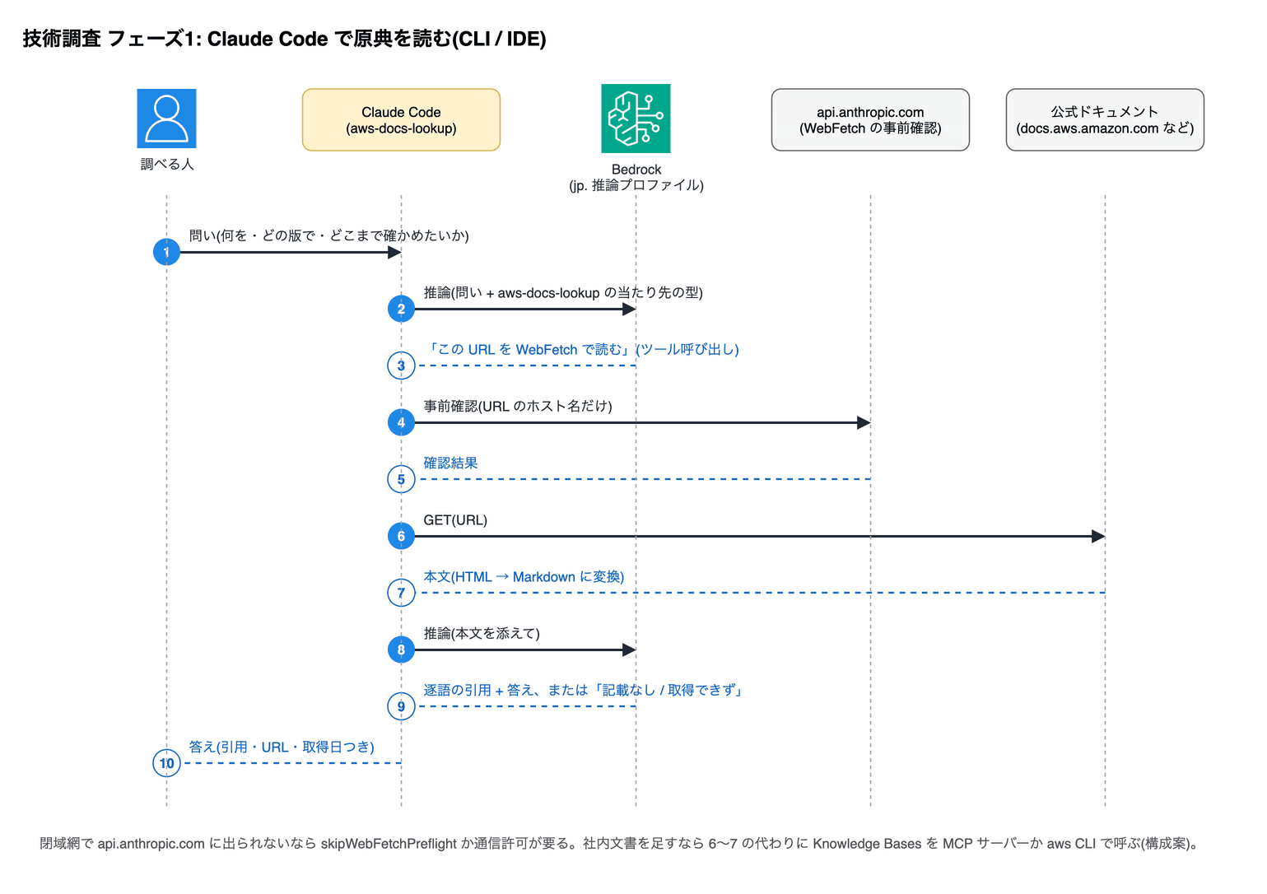This screenshot has height=894, width=1267.
Task: Click the 「この URL を WebFetch で読む」 label
Action: 581,349
